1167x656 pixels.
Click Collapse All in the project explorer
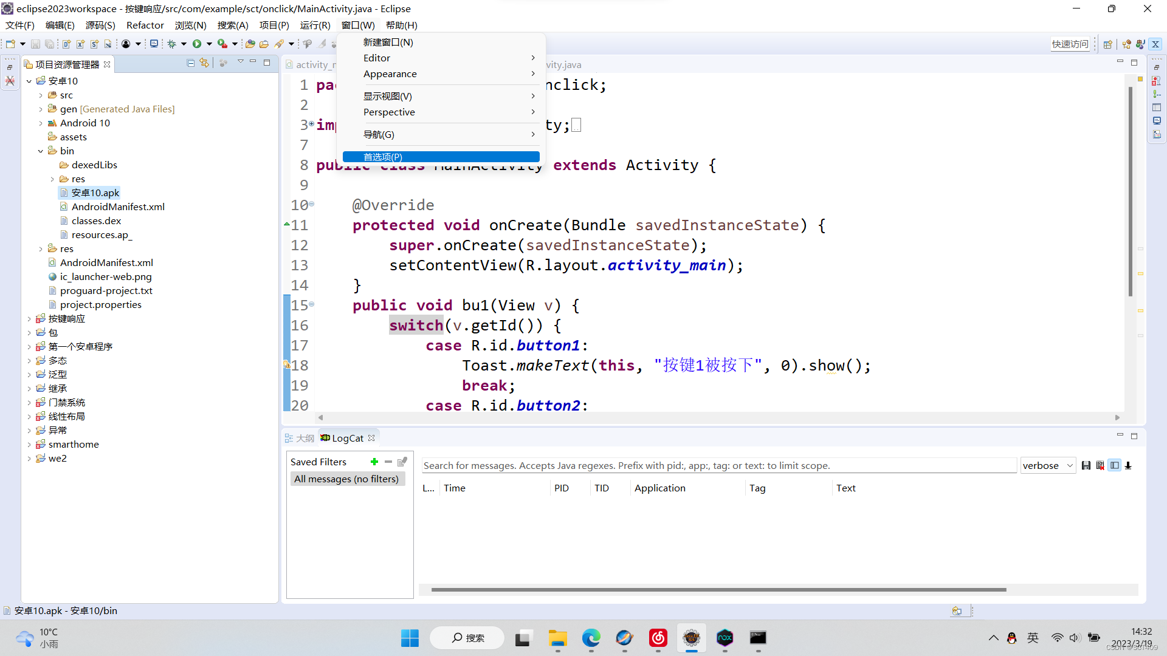tap(190, 63)
